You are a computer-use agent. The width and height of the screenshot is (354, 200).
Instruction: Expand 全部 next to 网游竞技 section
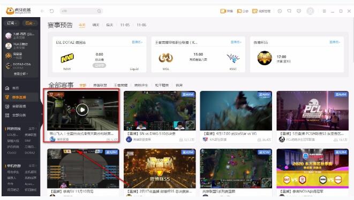pyautogui.click(x=32, y=128)
